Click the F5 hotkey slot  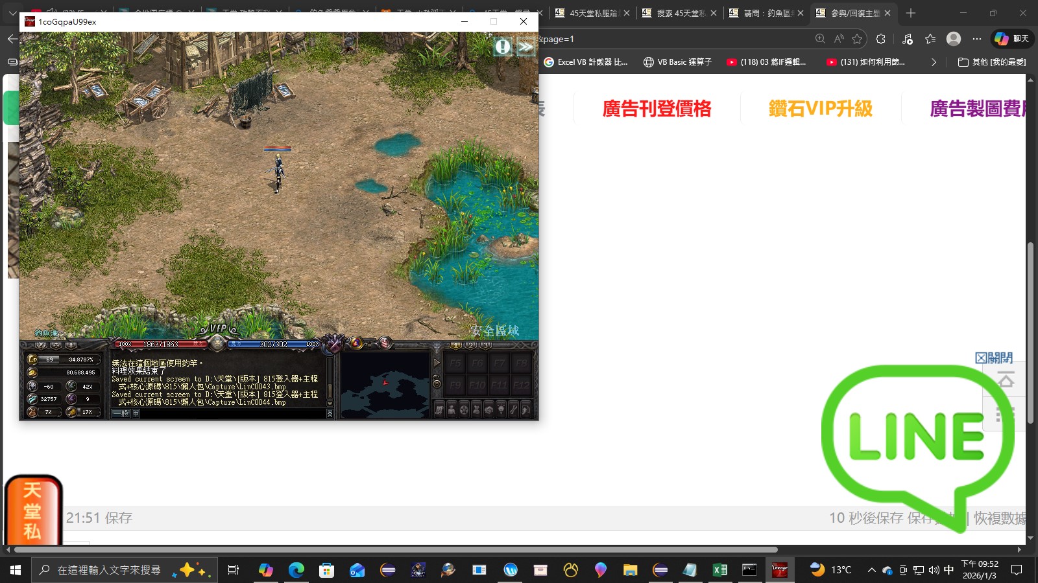(455, 363)
